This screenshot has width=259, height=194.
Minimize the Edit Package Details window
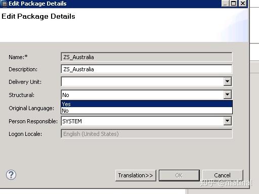tap(225, 4)
